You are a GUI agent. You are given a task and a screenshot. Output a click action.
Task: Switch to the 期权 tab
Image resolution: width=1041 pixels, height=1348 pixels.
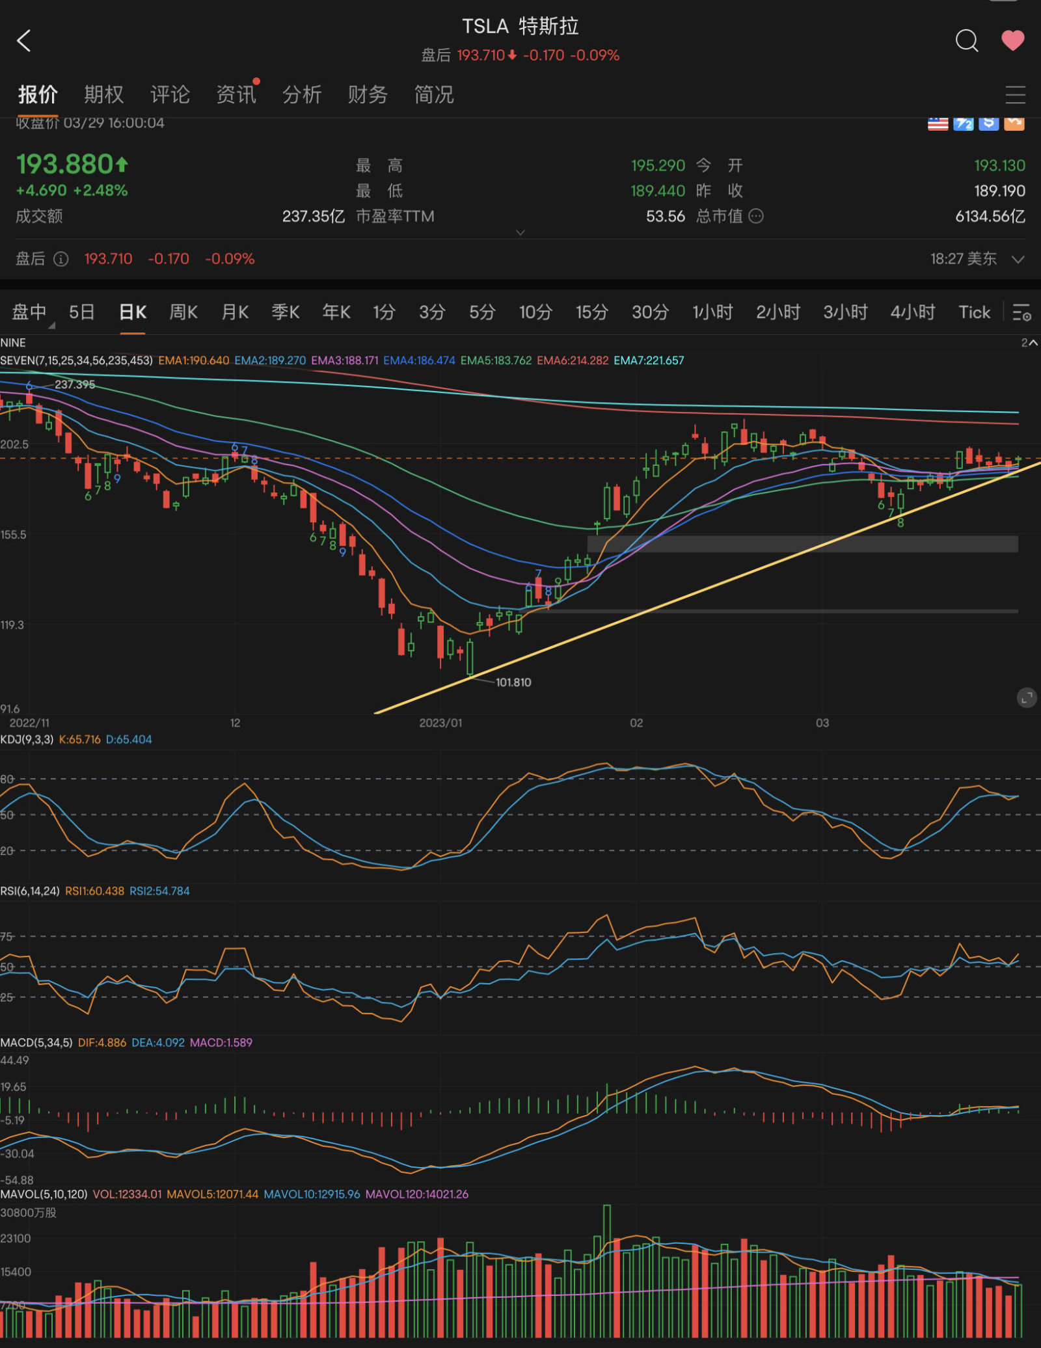click(103, 95)
